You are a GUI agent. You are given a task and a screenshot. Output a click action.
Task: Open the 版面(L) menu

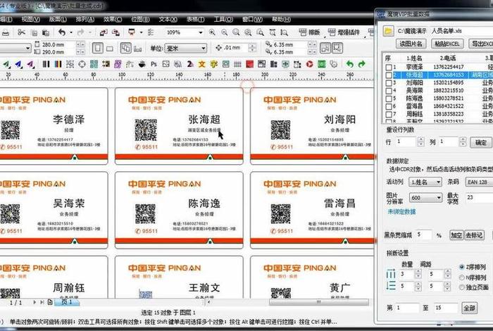click(58, 20)
